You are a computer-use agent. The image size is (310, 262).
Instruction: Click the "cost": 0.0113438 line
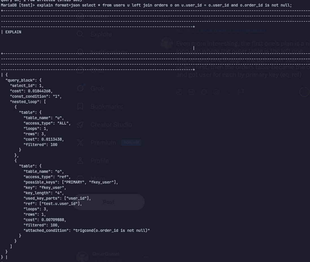[44, 139]
